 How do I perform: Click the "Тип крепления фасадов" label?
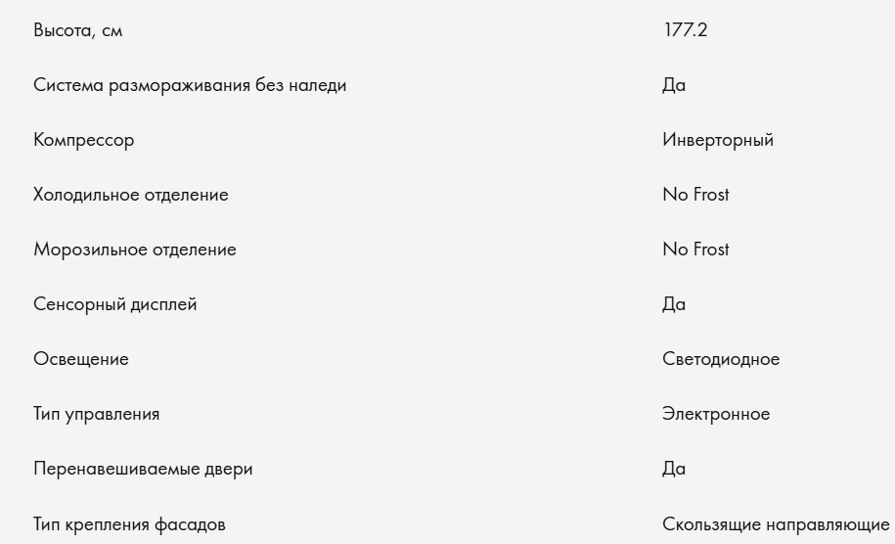pyautogui.click(x=129, y=524)
